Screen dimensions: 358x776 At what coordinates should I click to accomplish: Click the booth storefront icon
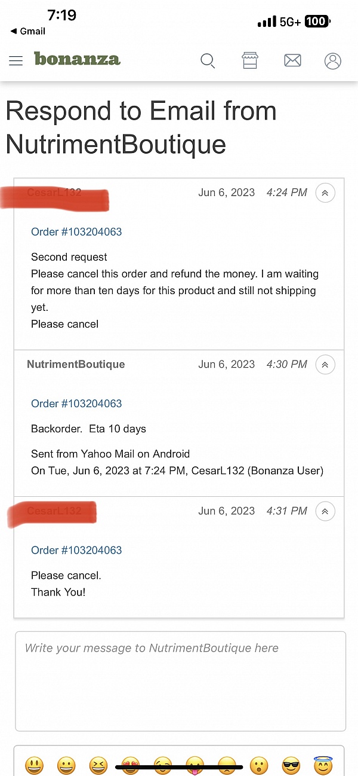click(250, 60)
